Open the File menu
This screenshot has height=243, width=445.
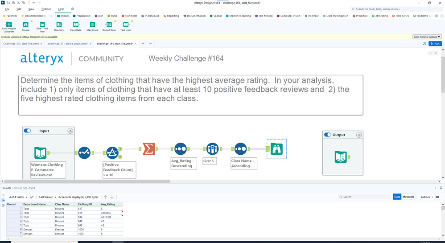click(8, 9)
